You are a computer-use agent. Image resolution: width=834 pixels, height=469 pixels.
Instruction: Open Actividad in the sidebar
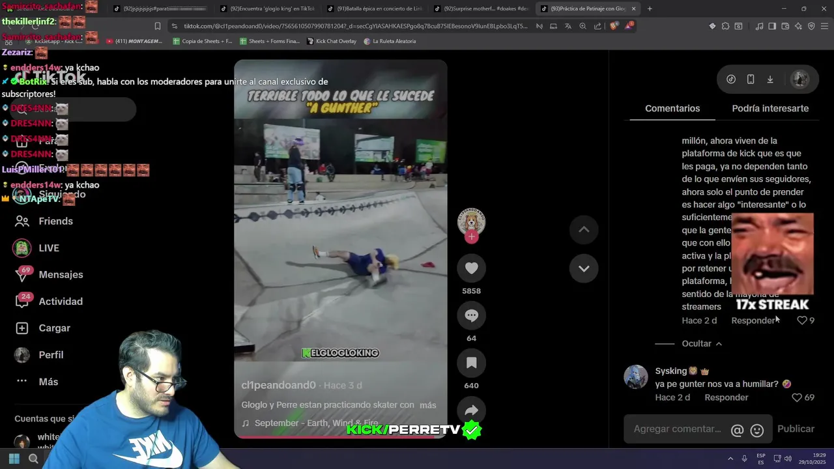(49, 302)
